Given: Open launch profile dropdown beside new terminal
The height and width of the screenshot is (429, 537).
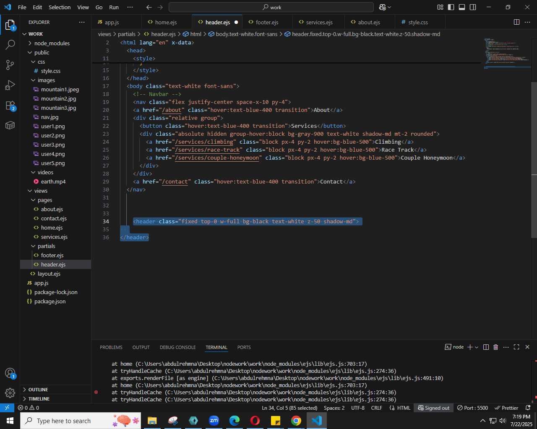Looking at the screenshot, I should [477, 347].
